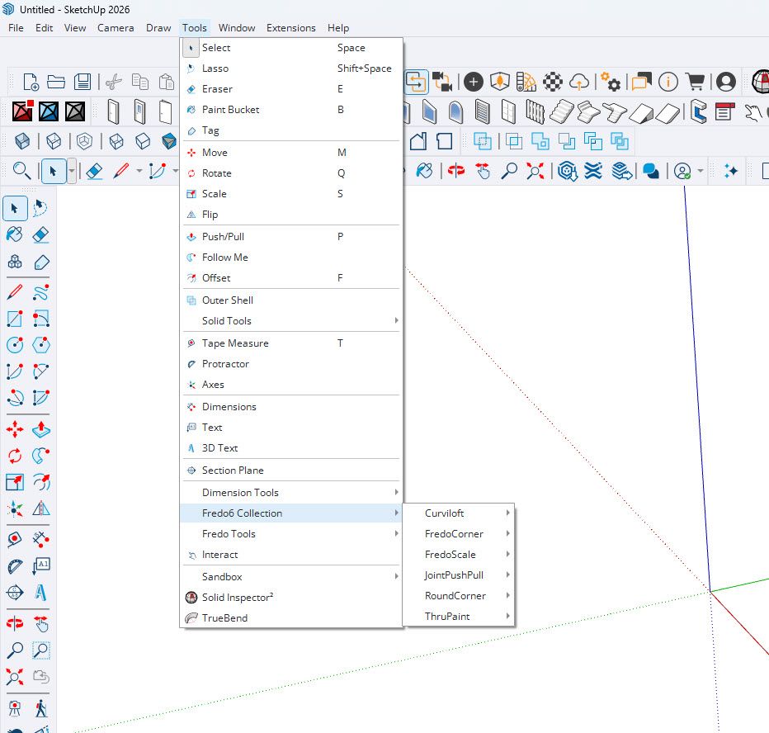This screenshot has width=769, height=733.
Task: Enable Shaded With Textures style icon
Action: tap(169, 141)
